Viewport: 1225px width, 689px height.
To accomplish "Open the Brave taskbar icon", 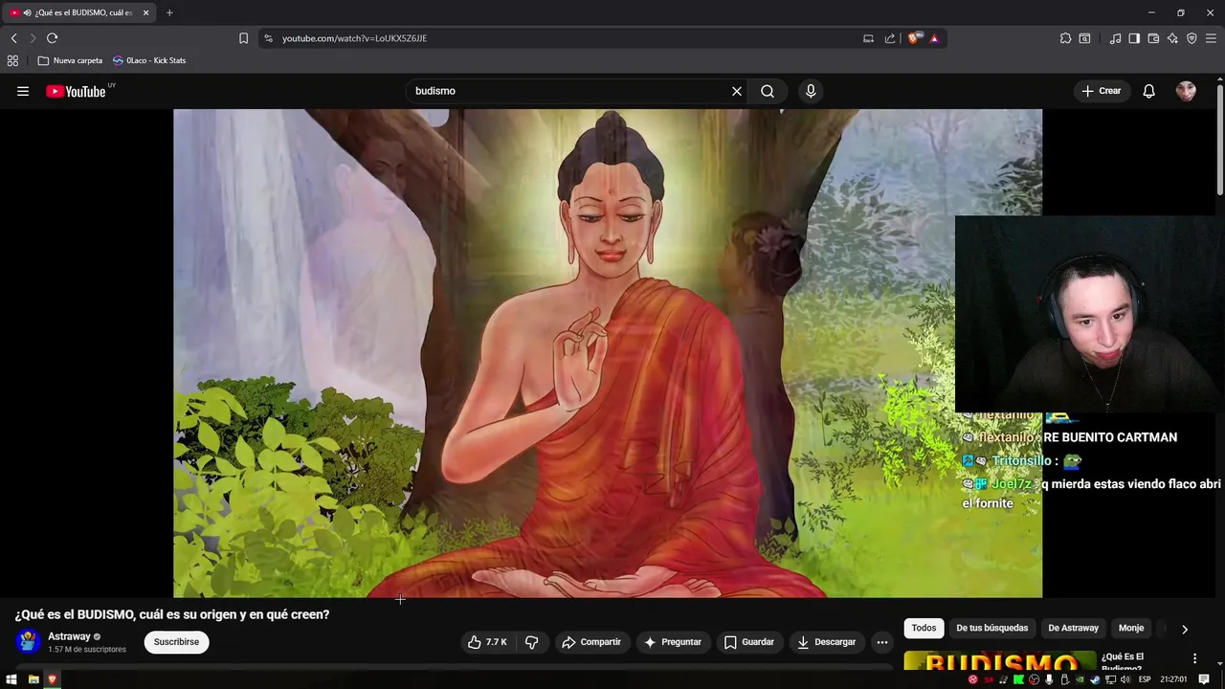I will coord(53,679).
